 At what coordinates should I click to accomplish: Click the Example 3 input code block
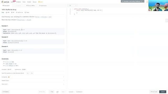[x=33, y=51]
